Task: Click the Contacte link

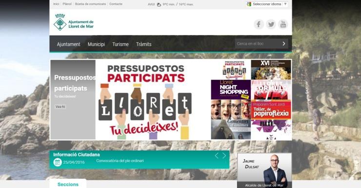Action: [x=116, y=4]
